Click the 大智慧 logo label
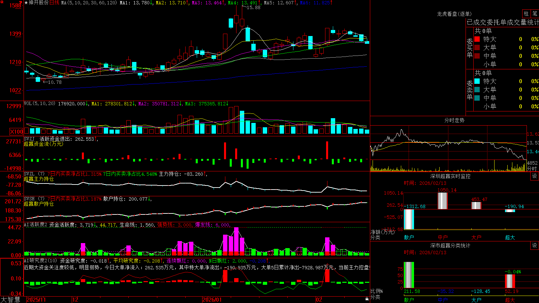Image resolution: width=539 pixels, height=303 pixels. [x=10, y=300]
